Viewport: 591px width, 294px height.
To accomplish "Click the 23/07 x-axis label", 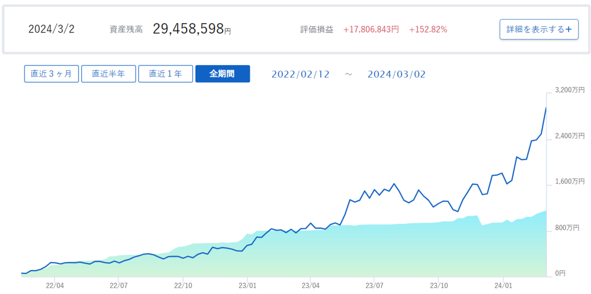I will coord(374,285).
